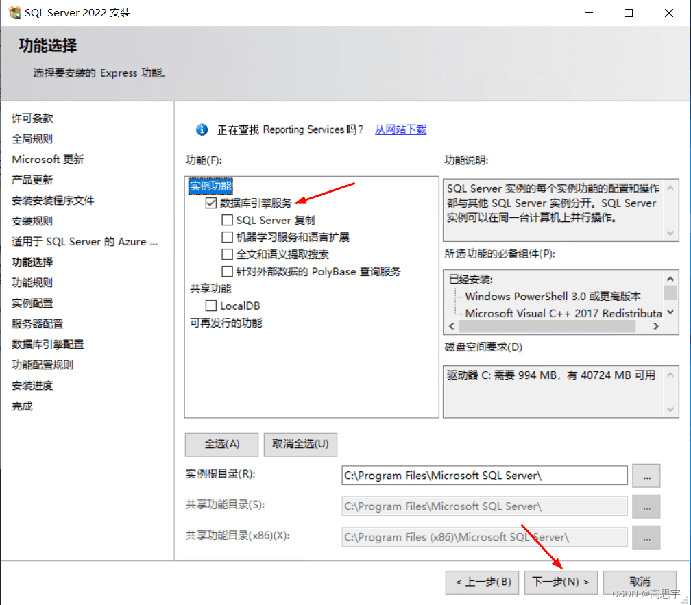Screen dimensions: 691x605
Task: Open Microsoft 更新 step in sidebar
Action: point(48,160)
